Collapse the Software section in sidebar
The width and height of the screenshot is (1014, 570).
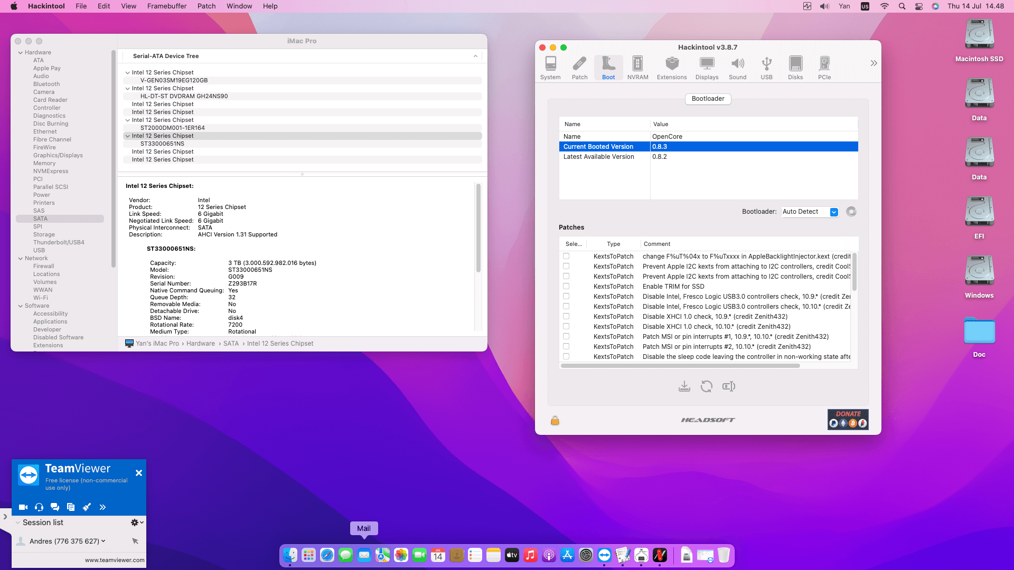(21, 306)
